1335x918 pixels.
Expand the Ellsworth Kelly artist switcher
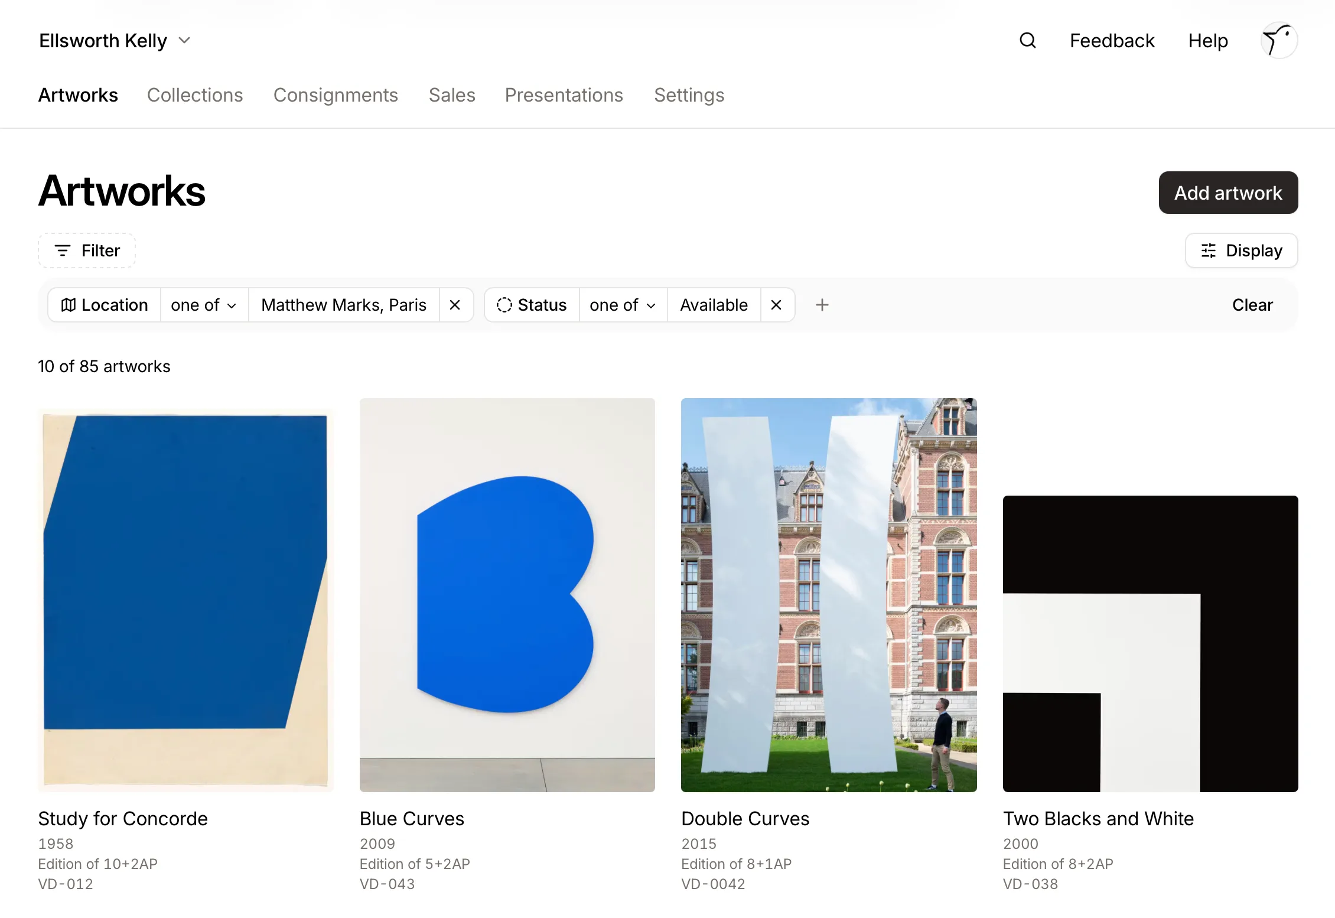(115, 41)
